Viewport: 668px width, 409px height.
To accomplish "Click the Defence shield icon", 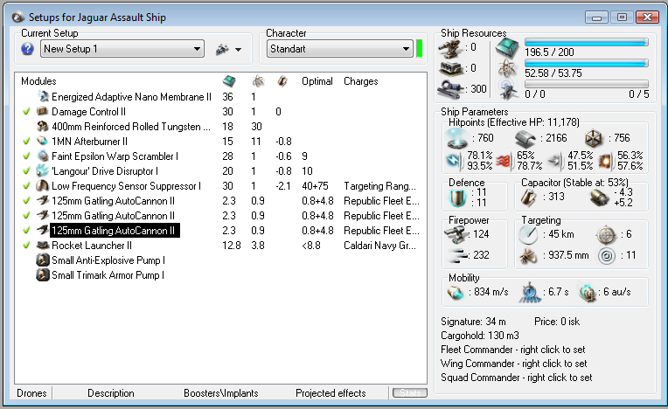I will 458,198.
